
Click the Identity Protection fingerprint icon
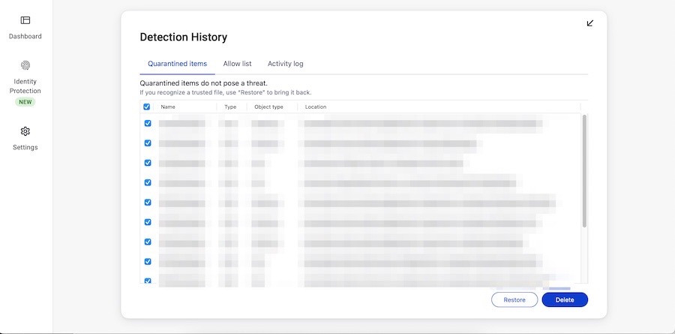point(25,66)
